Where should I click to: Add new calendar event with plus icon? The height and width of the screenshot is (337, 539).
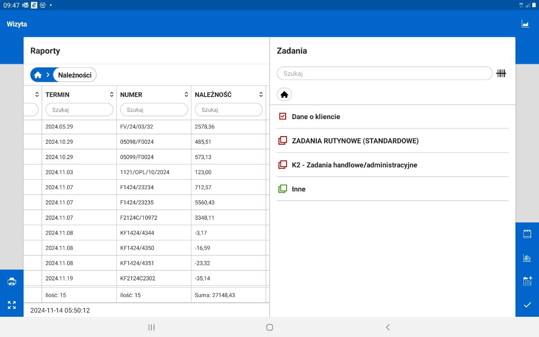click(x=527, y=281)
